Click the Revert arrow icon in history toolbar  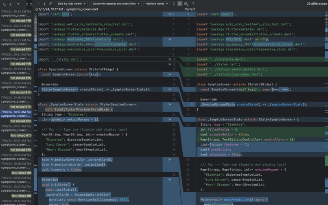(4, 4)
